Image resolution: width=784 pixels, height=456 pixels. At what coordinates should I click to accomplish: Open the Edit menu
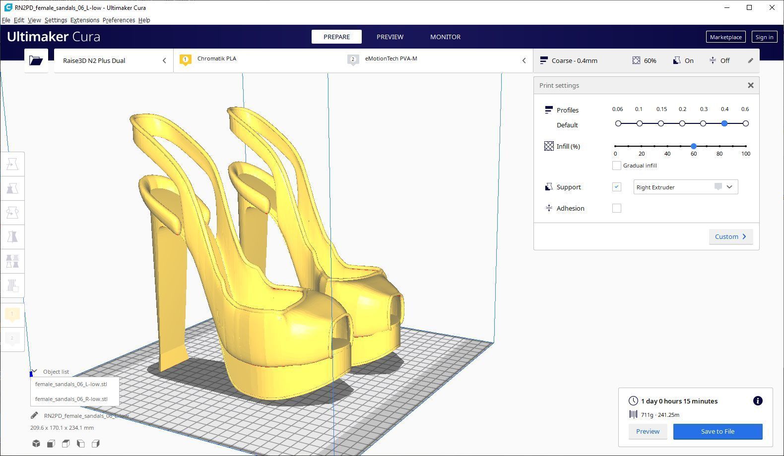coord(19,20)
